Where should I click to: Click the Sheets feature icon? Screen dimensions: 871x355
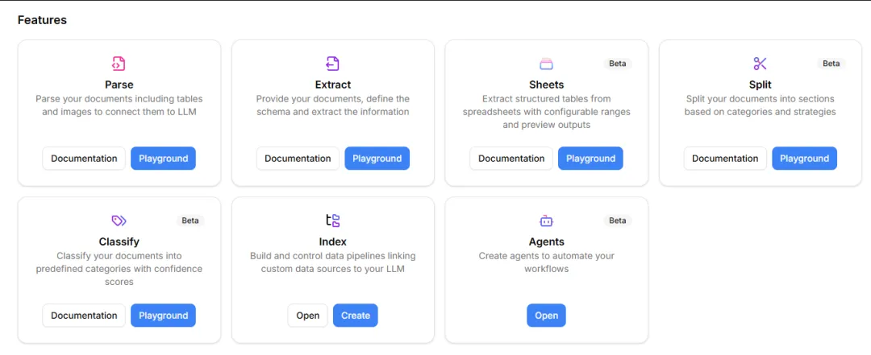point(546,64)
